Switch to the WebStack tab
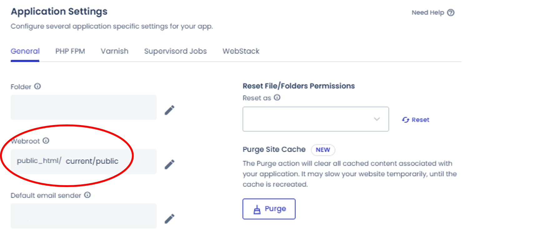 (241, 51)
